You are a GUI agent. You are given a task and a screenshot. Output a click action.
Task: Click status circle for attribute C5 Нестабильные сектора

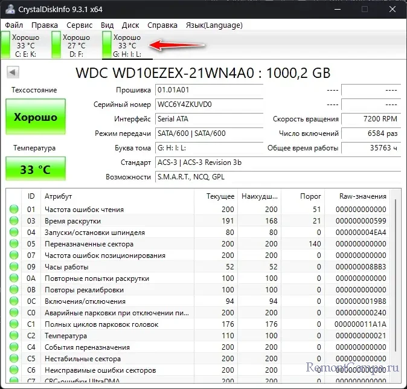pos(14,358)
